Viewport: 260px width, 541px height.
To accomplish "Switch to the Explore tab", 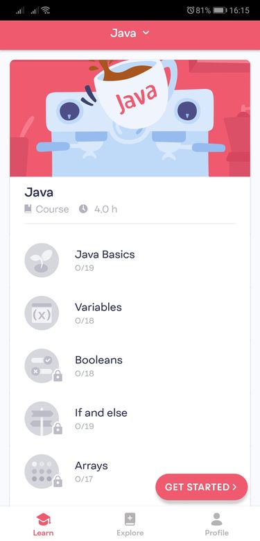I will (x=130, y=524).
